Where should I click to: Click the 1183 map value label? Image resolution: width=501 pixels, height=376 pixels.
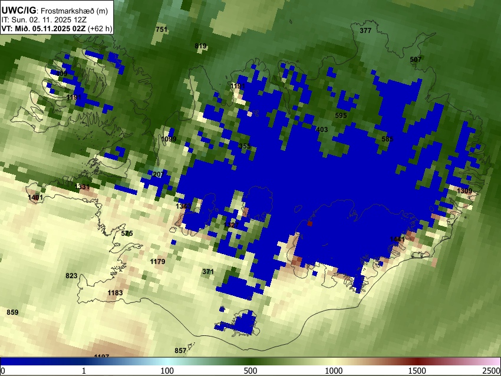pos(115,293)
